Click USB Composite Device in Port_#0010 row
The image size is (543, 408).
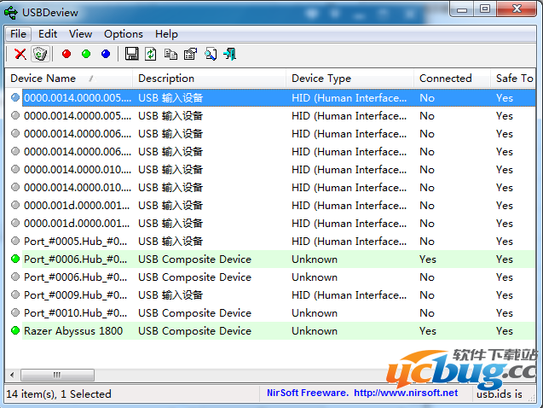click(x=194, y=313)
